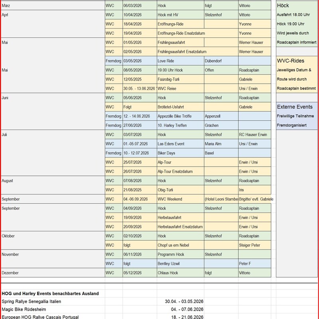The image size is (319, 319).
Task: Click 'Appezölle Bike Tröffe' cell
Action: click(180, 116)
